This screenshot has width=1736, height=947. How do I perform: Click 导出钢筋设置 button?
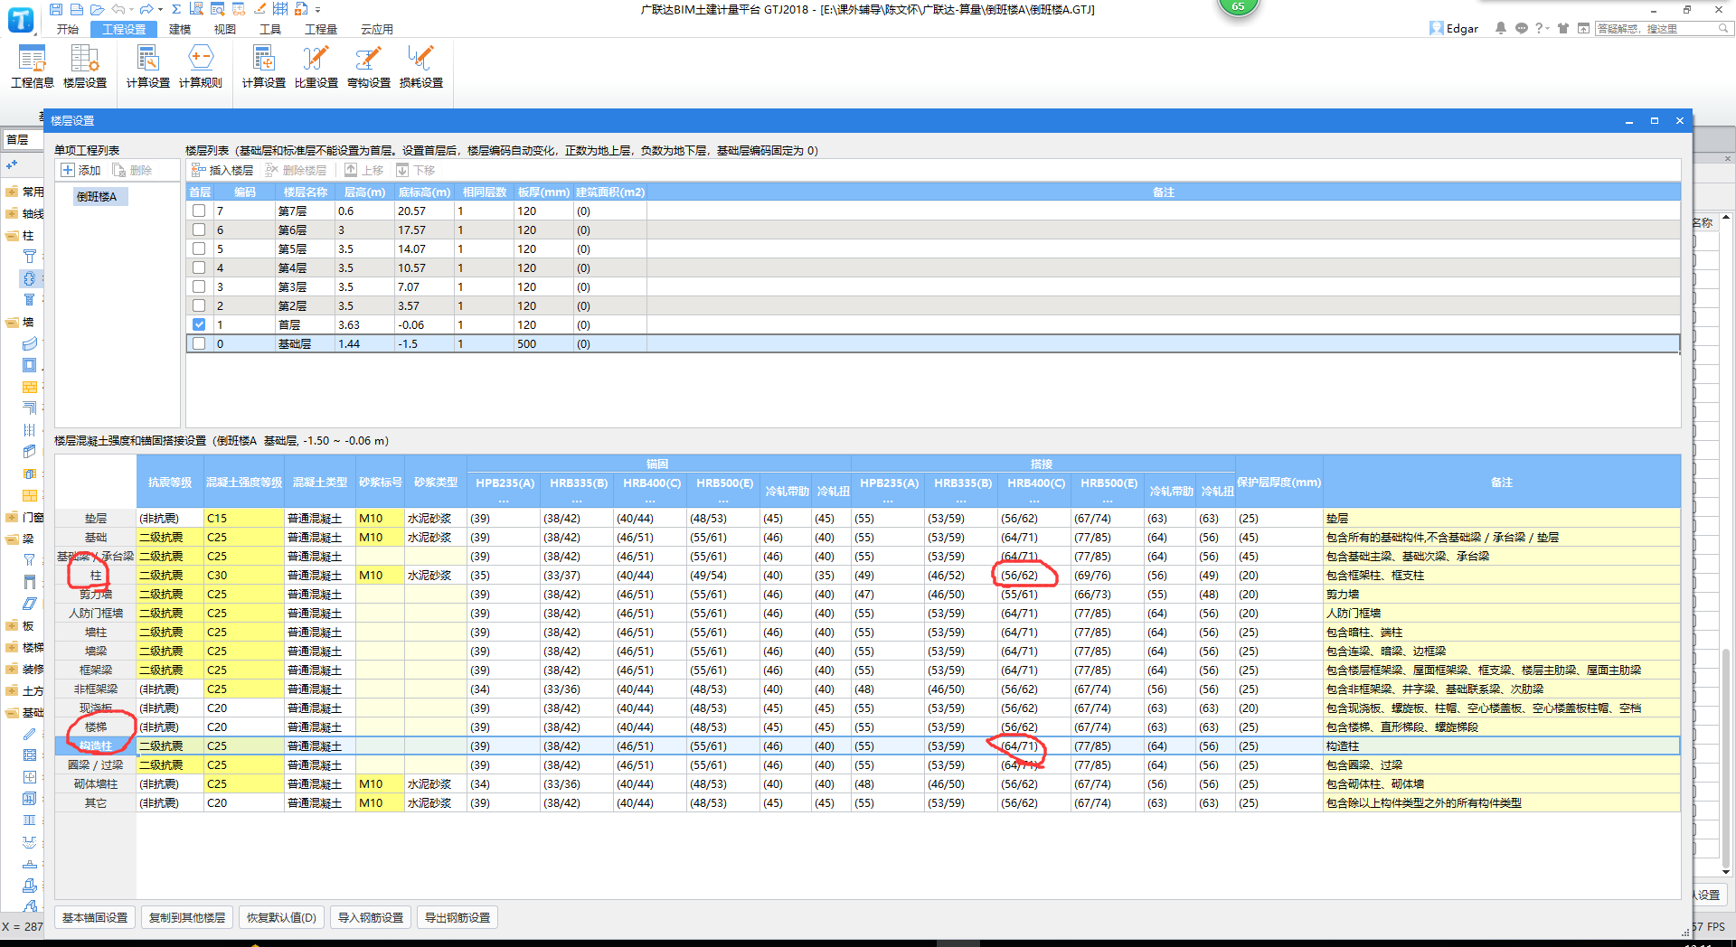(x=458, y=917)
